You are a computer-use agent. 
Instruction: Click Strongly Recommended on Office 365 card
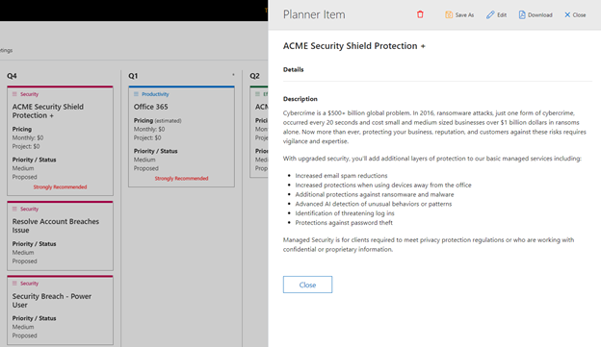[x=181, y=178]
